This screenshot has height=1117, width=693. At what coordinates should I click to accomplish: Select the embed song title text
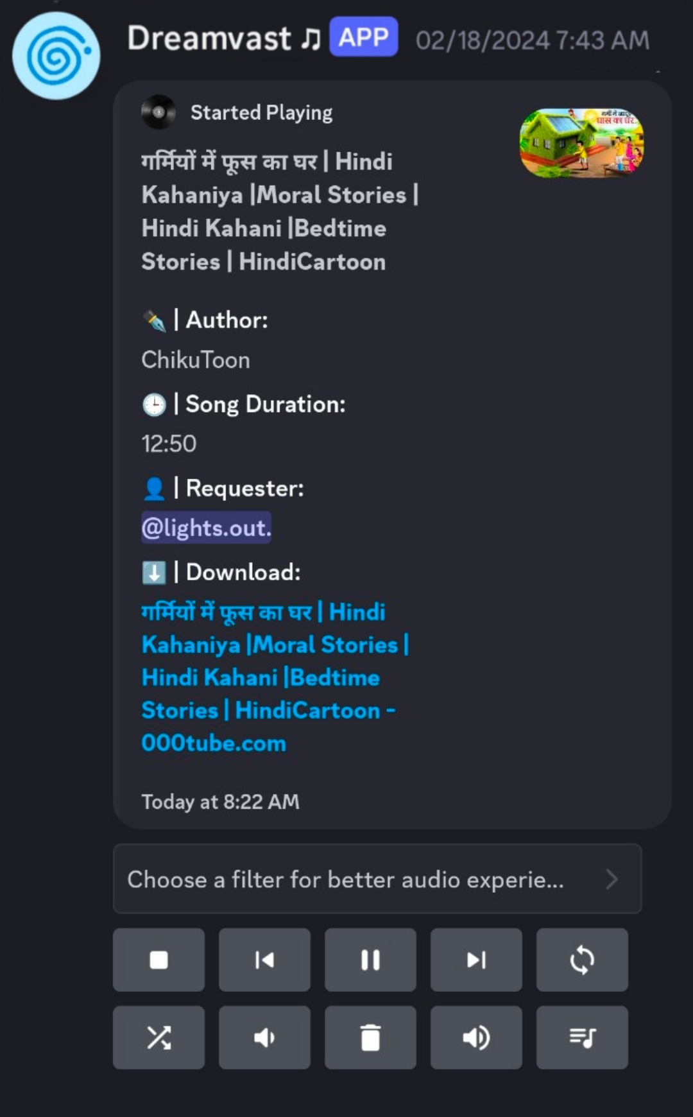point(280,211)
